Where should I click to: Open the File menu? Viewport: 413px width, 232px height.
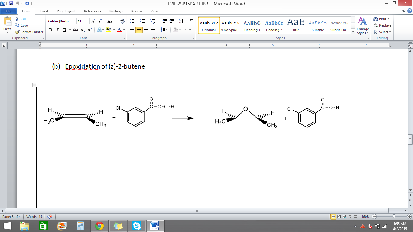8,11
